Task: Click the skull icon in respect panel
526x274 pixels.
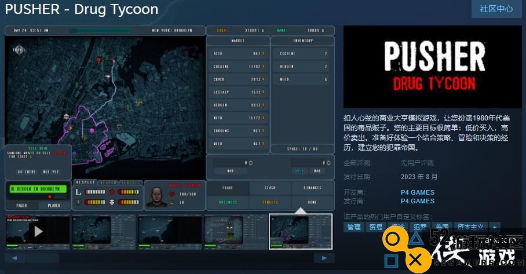Action: tap(112, 202)
